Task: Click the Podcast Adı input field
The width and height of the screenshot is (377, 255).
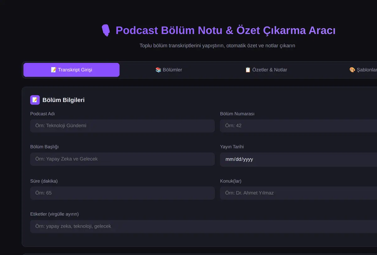Action: [x=122, y=126]
